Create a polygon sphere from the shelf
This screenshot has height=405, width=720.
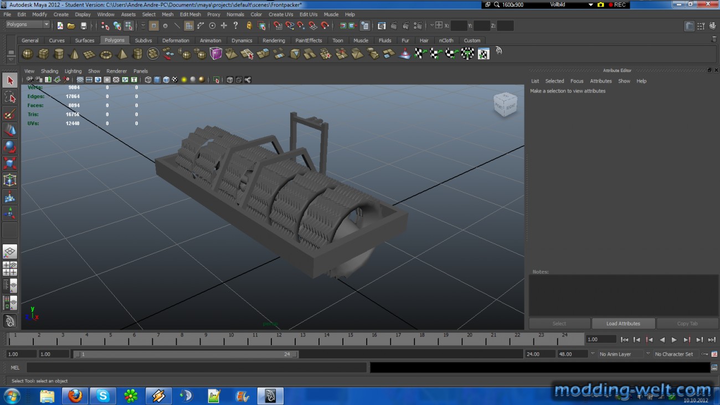(27, 54)
